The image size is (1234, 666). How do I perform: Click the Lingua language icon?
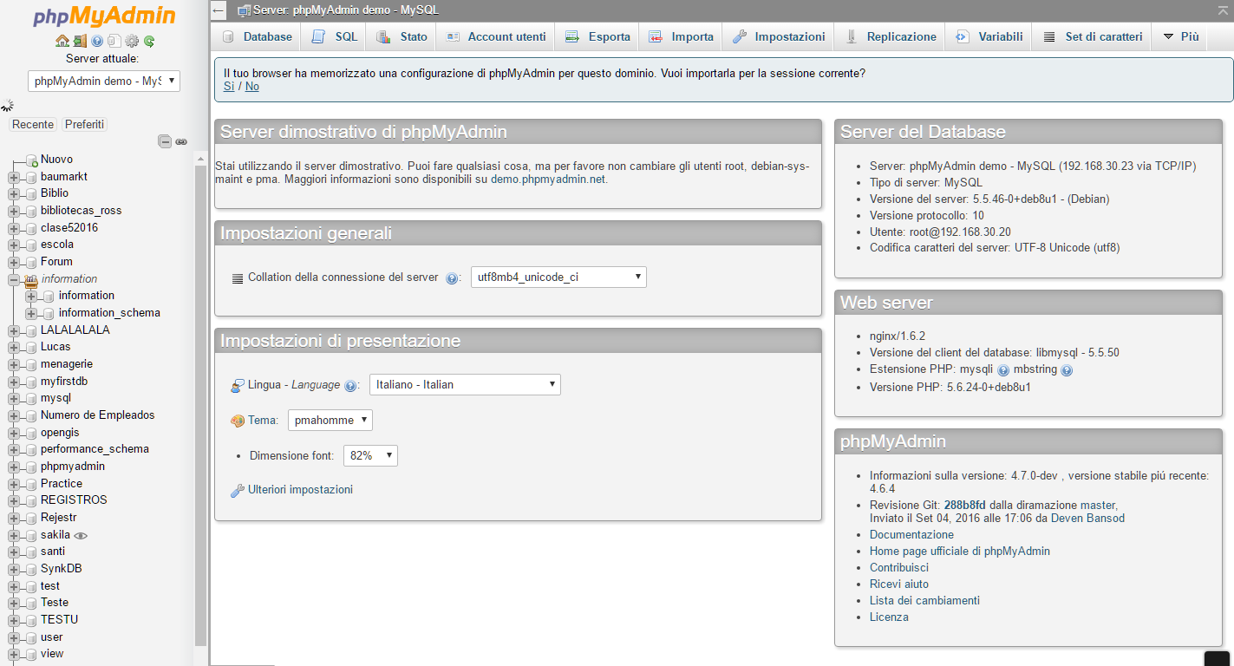point(238,385)
